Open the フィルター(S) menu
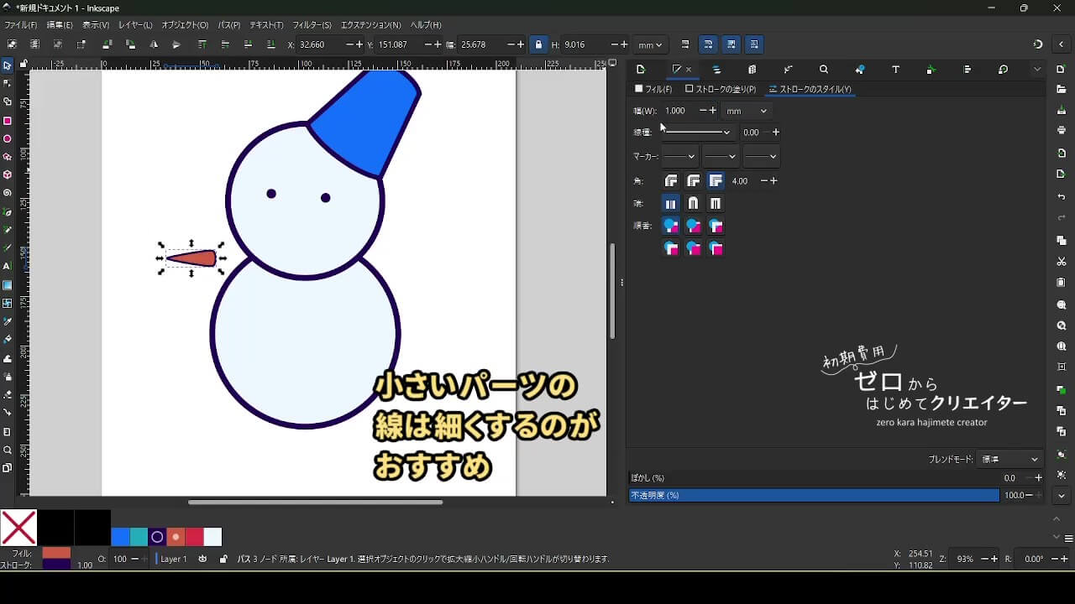 [312, 25]
